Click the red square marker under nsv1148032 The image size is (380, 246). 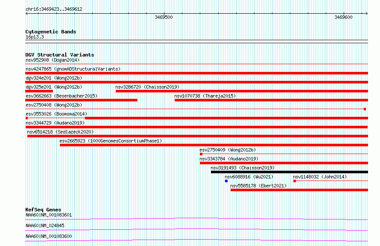tap(295, 181)
